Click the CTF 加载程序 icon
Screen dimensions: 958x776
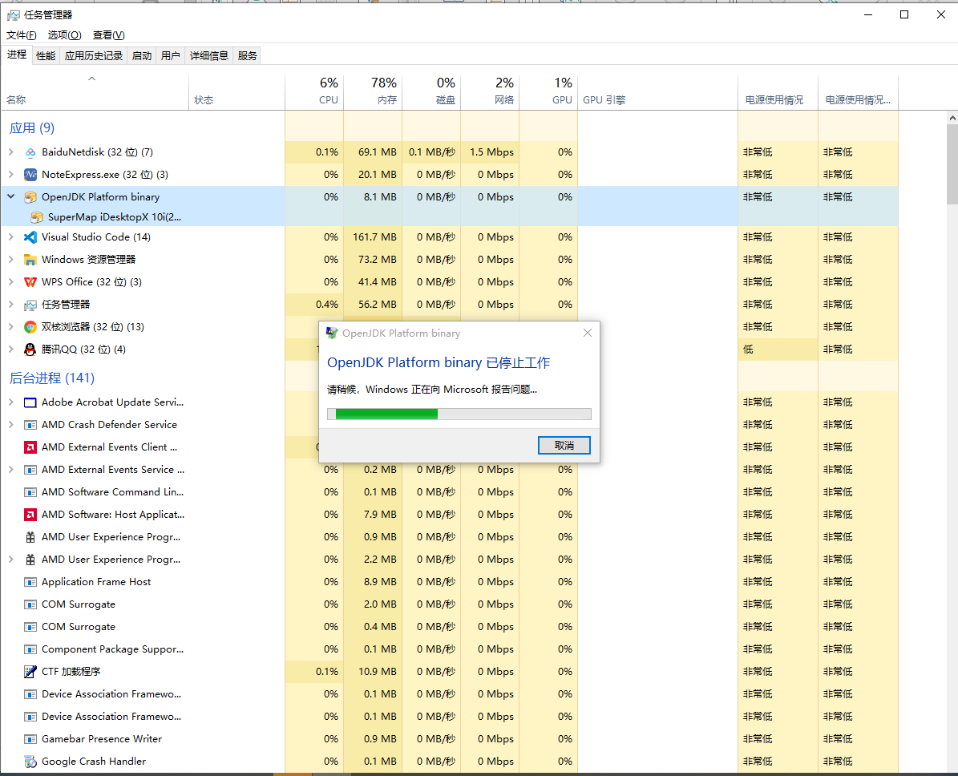coord(30,672)
